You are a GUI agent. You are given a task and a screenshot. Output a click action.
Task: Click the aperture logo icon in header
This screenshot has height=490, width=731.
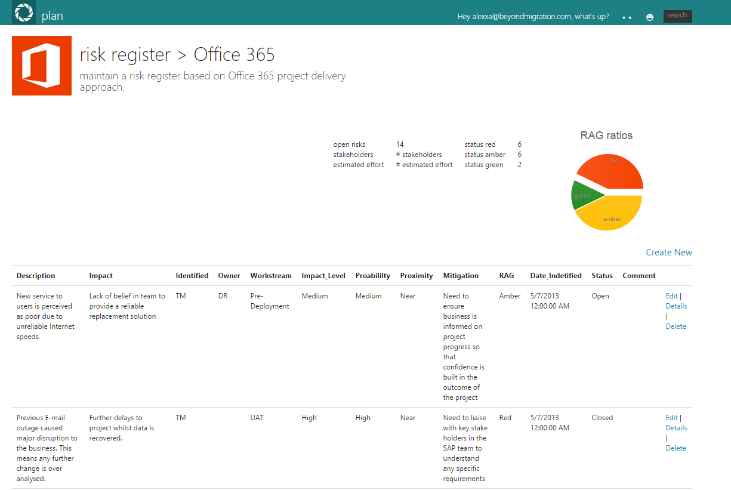(24, 13)
